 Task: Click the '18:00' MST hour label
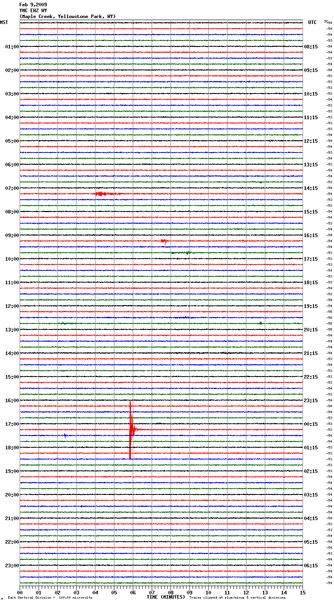click(x=12, y=448)
